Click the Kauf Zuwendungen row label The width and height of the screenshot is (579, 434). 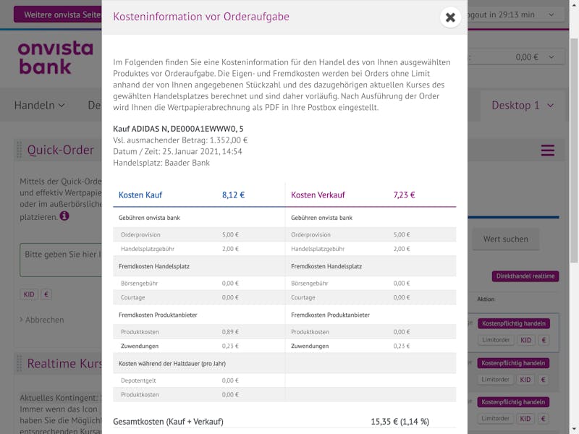140,346
